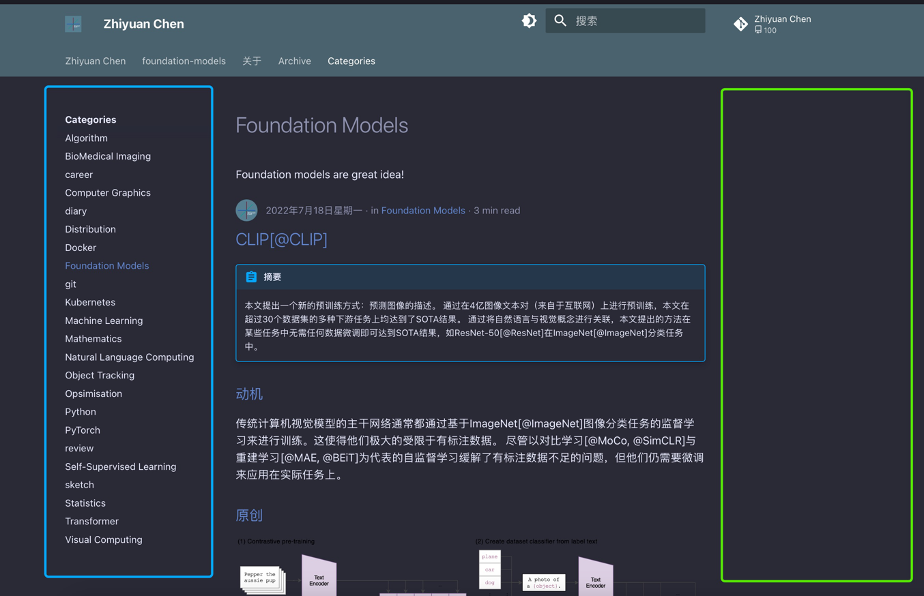Viewport: 924px width, 596px height.
Task: Open the Natural Language Computing category
Action: coord(130,357)
